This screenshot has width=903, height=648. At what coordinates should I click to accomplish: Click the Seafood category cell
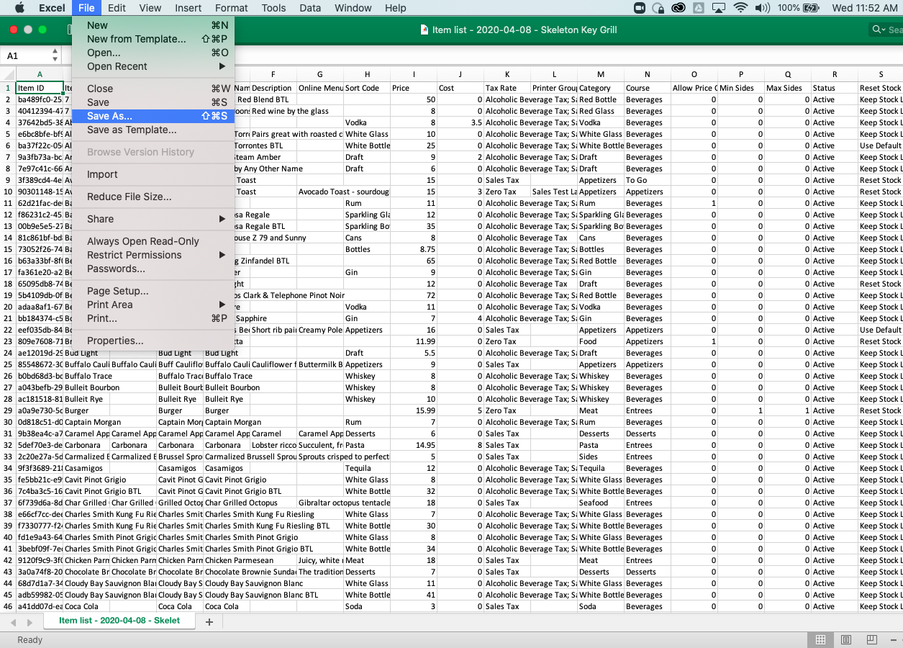point(601,503)
